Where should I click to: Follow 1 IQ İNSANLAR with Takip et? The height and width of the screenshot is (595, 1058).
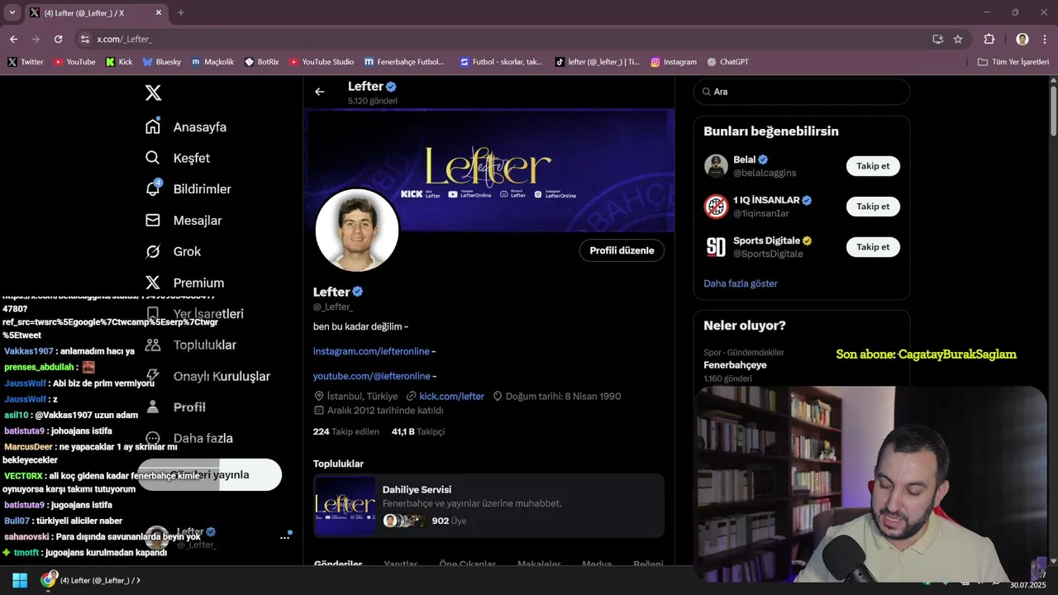point(873,207)
